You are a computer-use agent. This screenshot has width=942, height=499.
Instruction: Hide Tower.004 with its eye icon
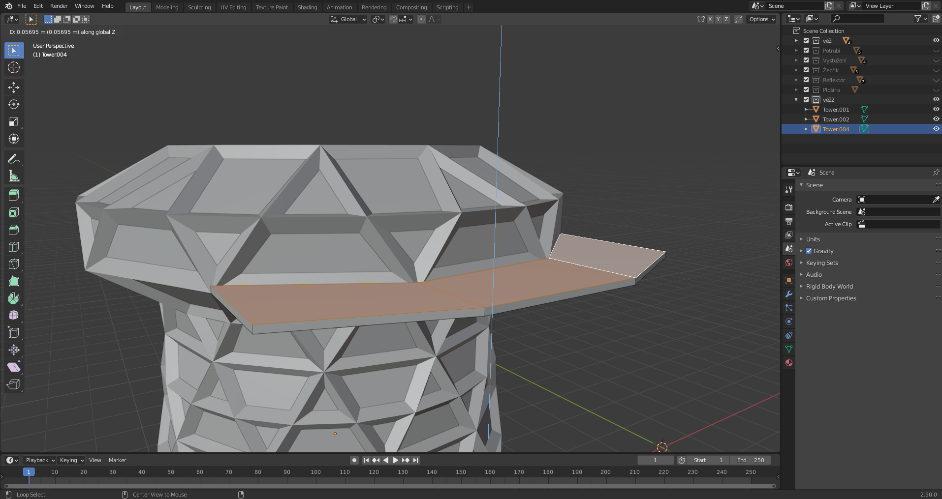pos(936,129)
